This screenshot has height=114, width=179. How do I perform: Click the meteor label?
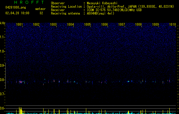[40, 9]
